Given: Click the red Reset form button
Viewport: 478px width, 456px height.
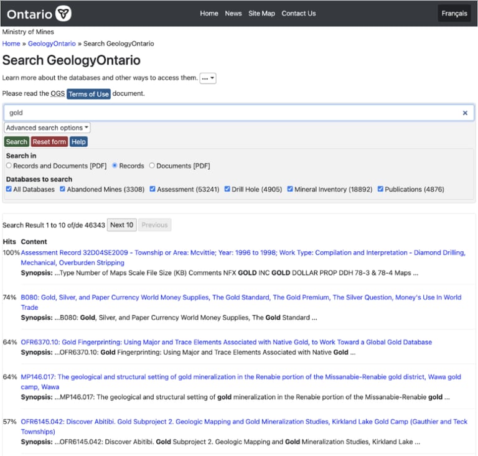Looking at the screenshot, I should [x=49, y=142].
